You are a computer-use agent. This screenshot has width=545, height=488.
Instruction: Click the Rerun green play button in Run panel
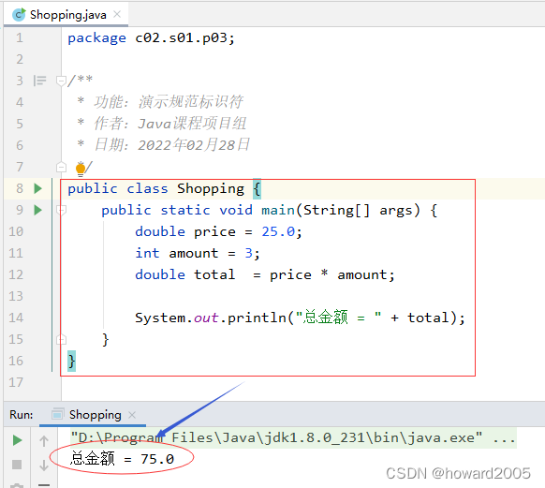[17, 440]
